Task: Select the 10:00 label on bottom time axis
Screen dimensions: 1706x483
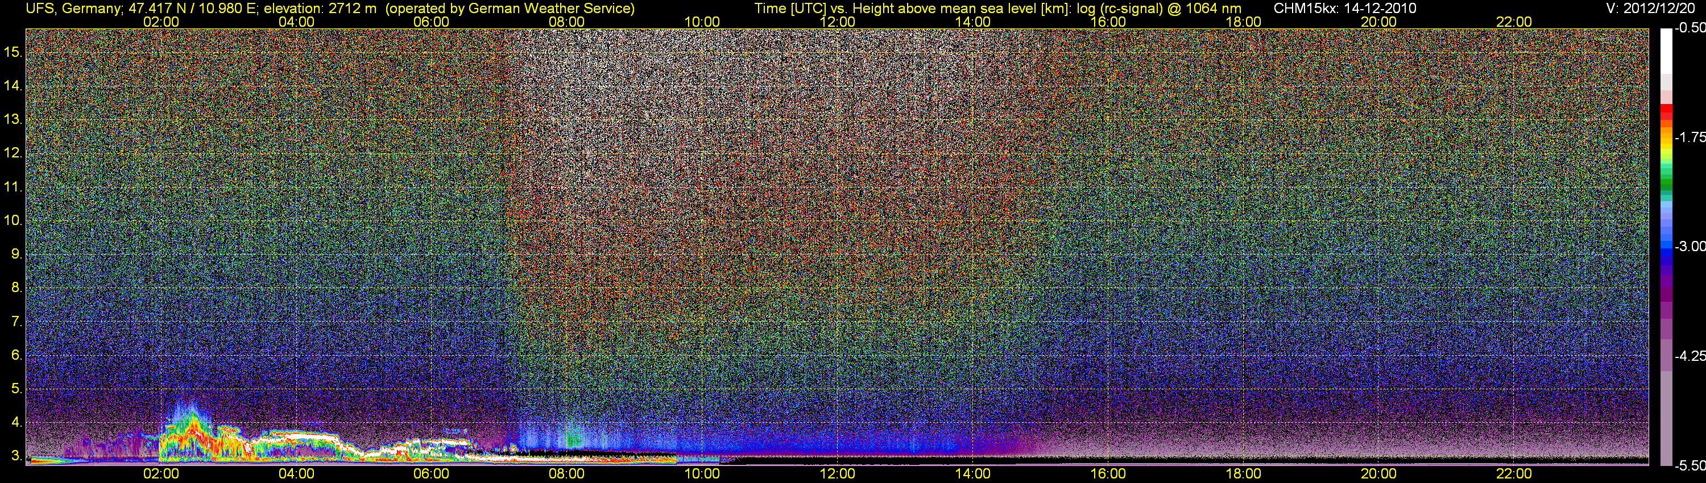Action: click(702, 474)
